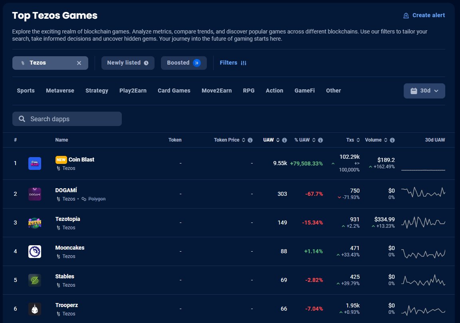Open the Tezotopia dapp link
This screenshot has height=323, width=460.
click(x=67, y=219)
